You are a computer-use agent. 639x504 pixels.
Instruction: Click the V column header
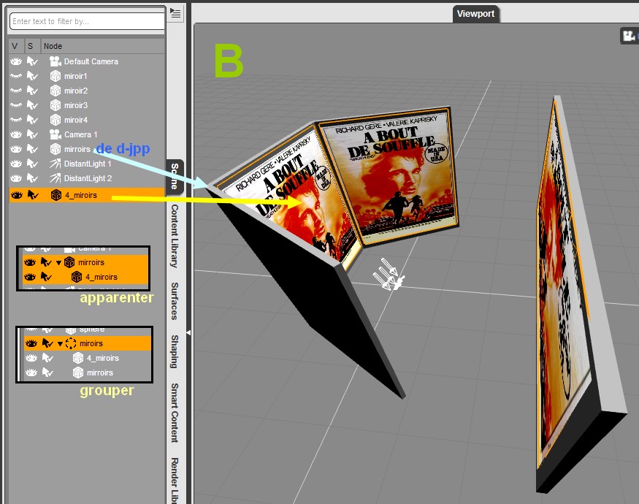tap(15, 46)
